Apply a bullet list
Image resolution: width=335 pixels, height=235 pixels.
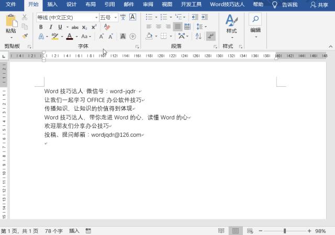pyautogui.click(x=149, y=17)
